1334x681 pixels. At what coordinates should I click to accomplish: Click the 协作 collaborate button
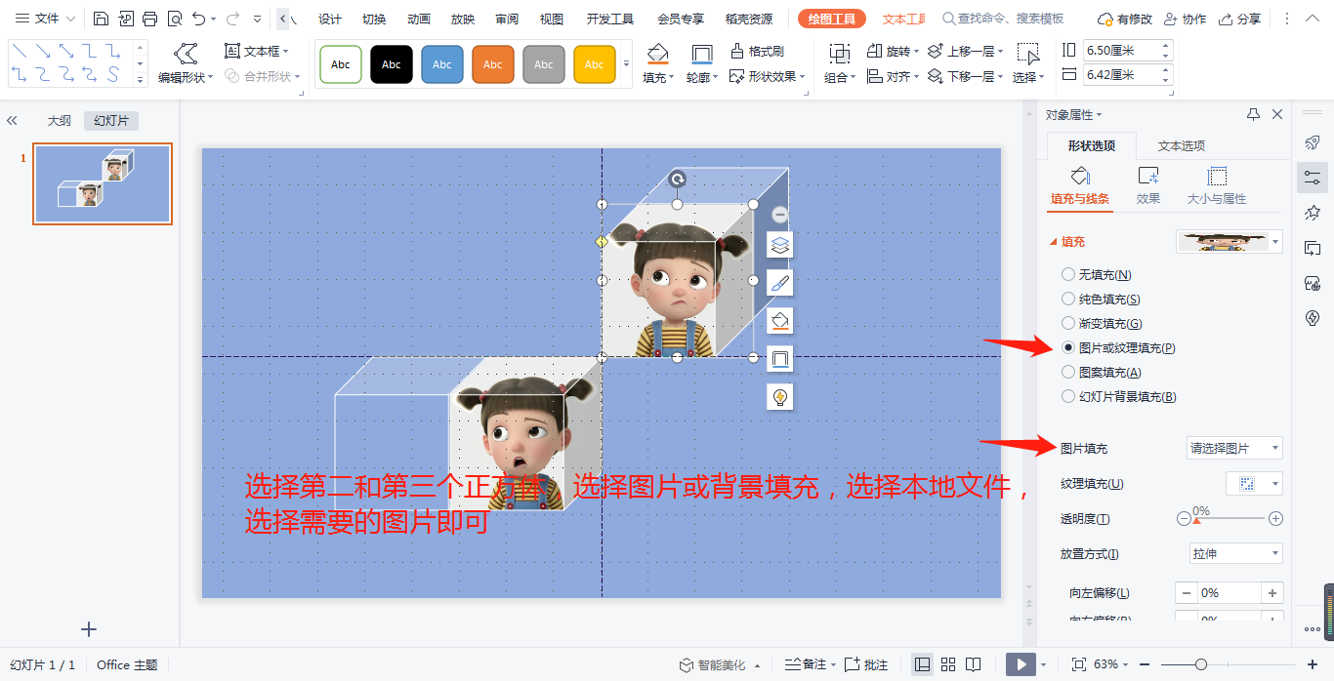(1186, 20)
